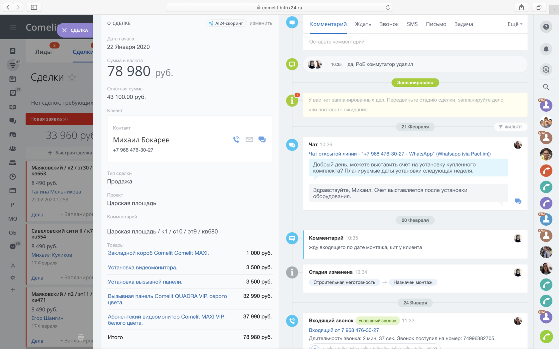Switch to the Письмо tab
The image size is (559, 349).
point(436,24)
